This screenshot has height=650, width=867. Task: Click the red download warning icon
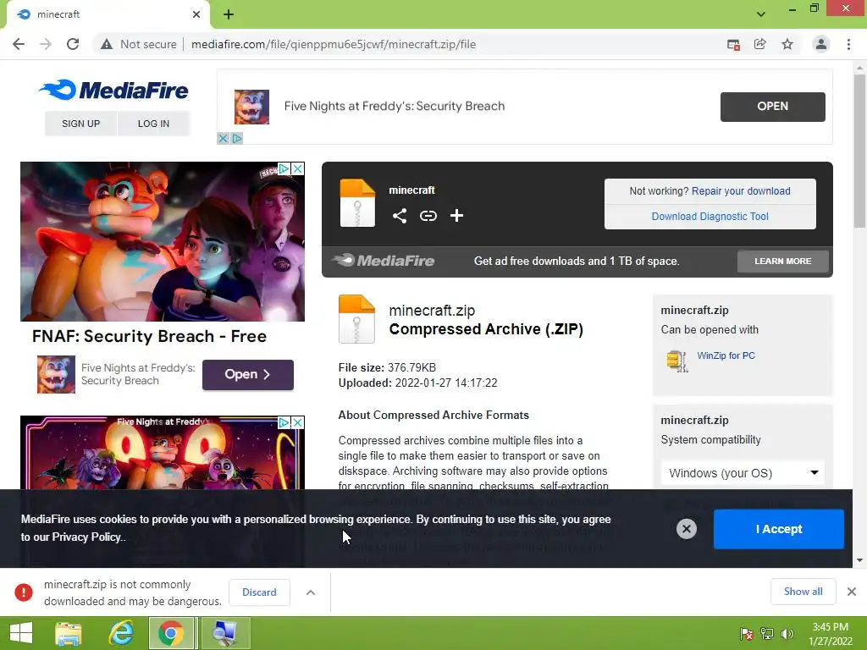pos(24,592)
